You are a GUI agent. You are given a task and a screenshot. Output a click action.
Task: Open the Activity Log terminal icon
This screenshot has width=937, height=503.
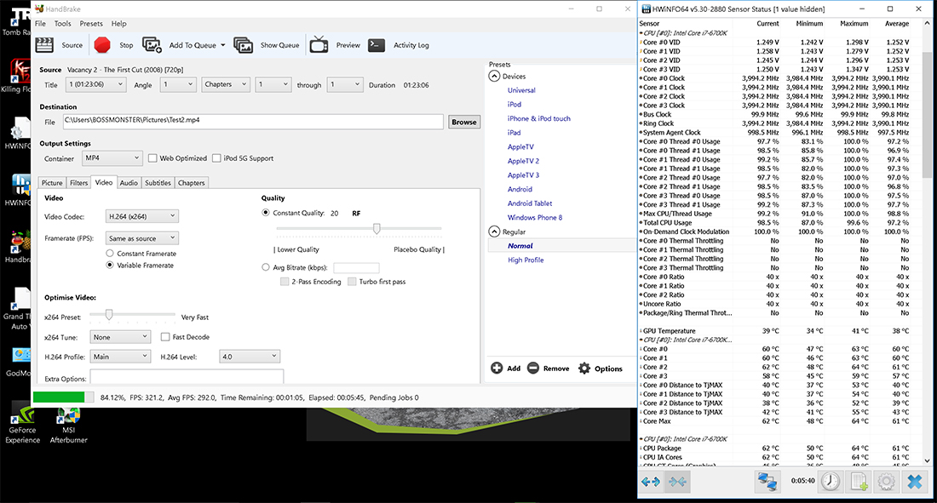[x=377, y=45]
